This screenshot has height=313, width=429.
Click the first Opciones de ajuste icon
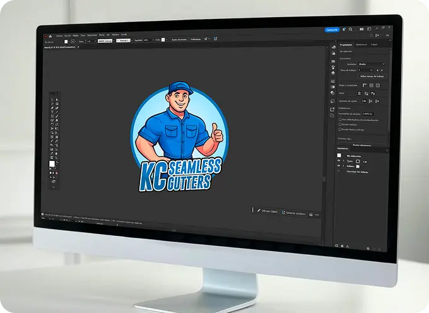(364, 101)
